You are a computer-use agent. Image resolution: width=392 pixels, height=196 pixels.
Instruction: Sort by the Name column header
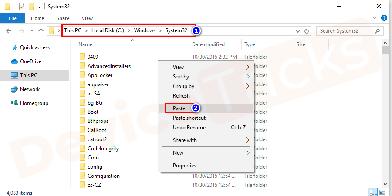click(x=85, y=44)
